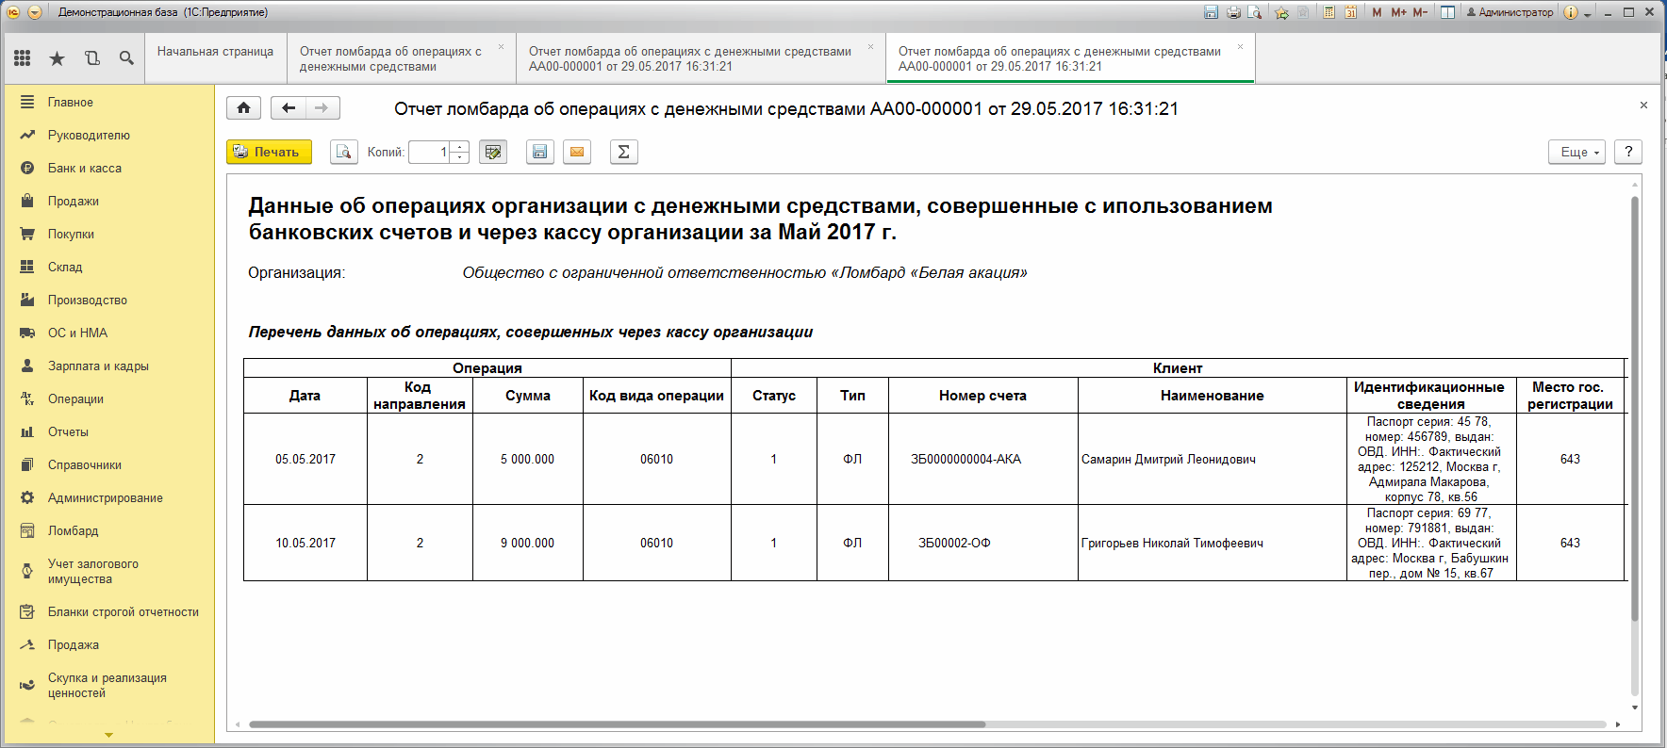Click the Администратор user label
Image resolution: width=1667 pixels, height=748 pixels.
(1510, 12)
